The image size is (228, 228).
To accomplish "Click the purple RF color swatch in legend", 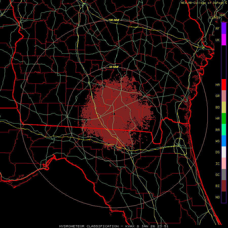I will pos(224,28).
